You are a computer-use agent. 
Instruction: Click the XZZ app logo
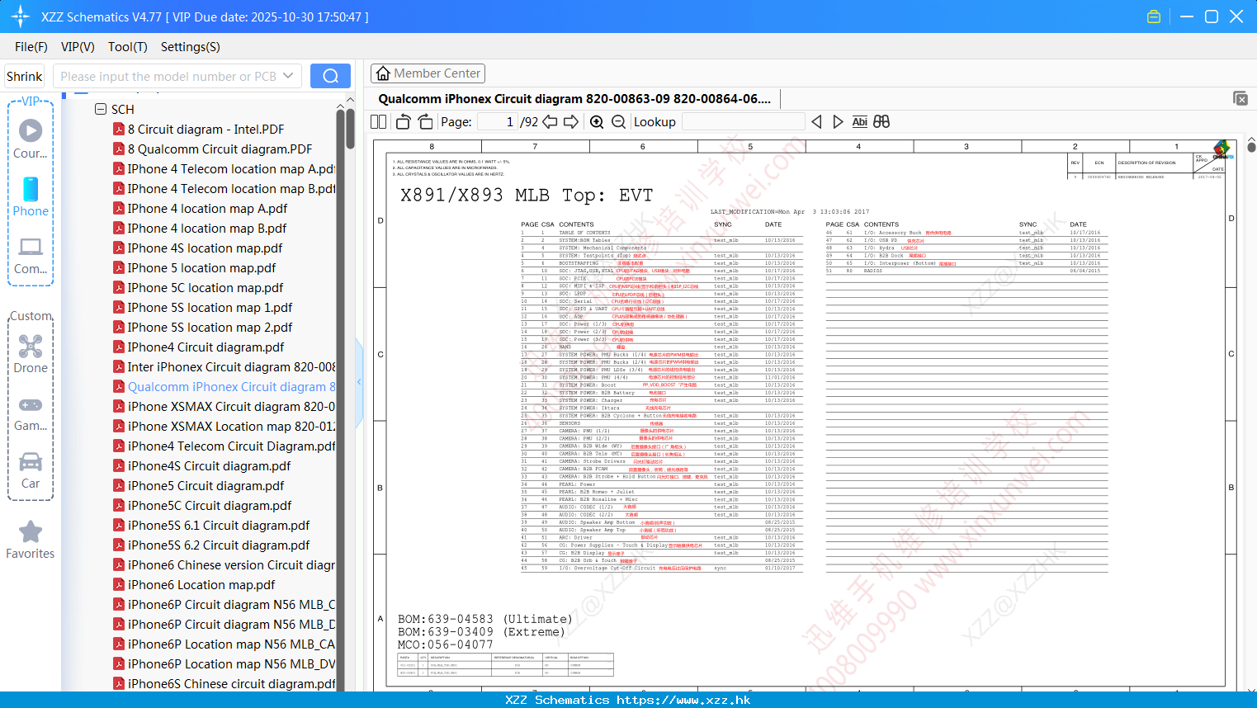click(x=20, y=17)
